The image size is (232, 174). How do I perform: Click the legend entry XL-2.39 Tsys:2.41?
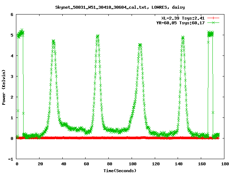coord(183,18)
